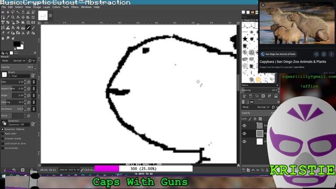336x189 pixels.
Task: Toggle visibility of the bottom white layer
Action: point(244,141)
